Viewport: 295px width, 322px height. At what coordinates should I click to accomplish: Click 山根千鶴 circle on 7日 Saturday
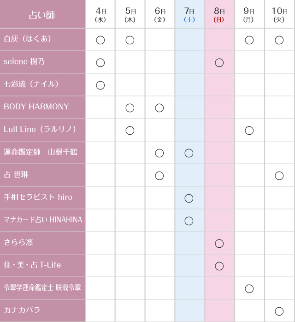point(189,153)
